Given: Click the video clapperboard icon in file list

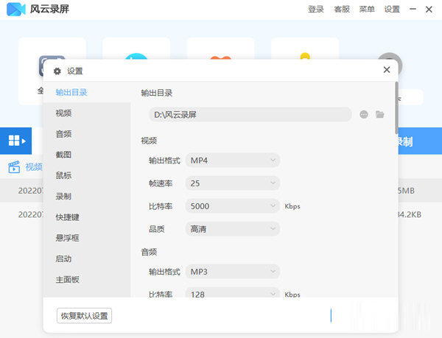Looking at the screenshot, I should [14, 167].
